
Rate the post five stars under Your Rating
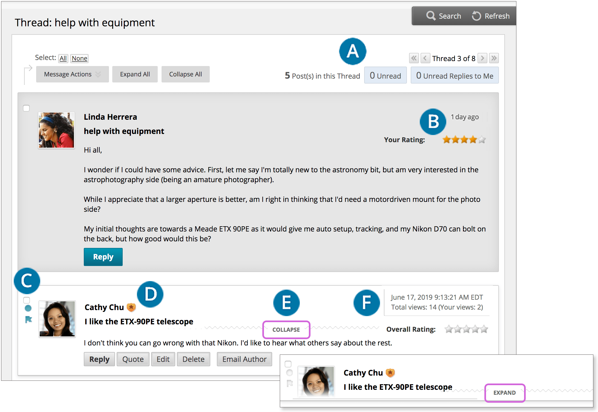point(481,139)
